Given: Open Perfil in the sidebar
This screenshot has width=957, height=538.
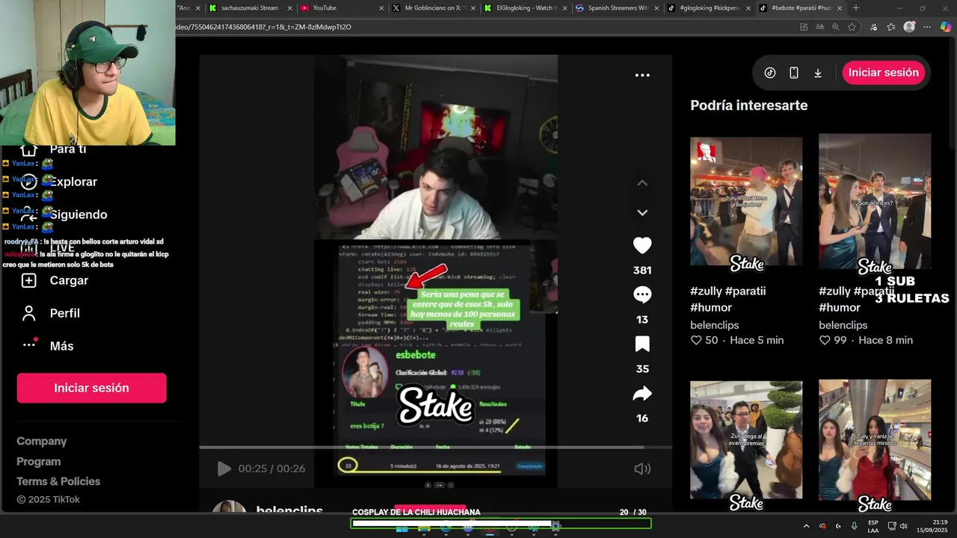Looking at the screenshot, I should click(x=64, y=313).
